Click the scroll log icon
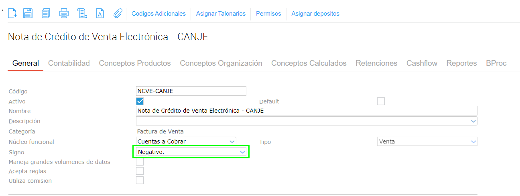Viewport: 520px width, 196px height. click(x=82, y=13)
